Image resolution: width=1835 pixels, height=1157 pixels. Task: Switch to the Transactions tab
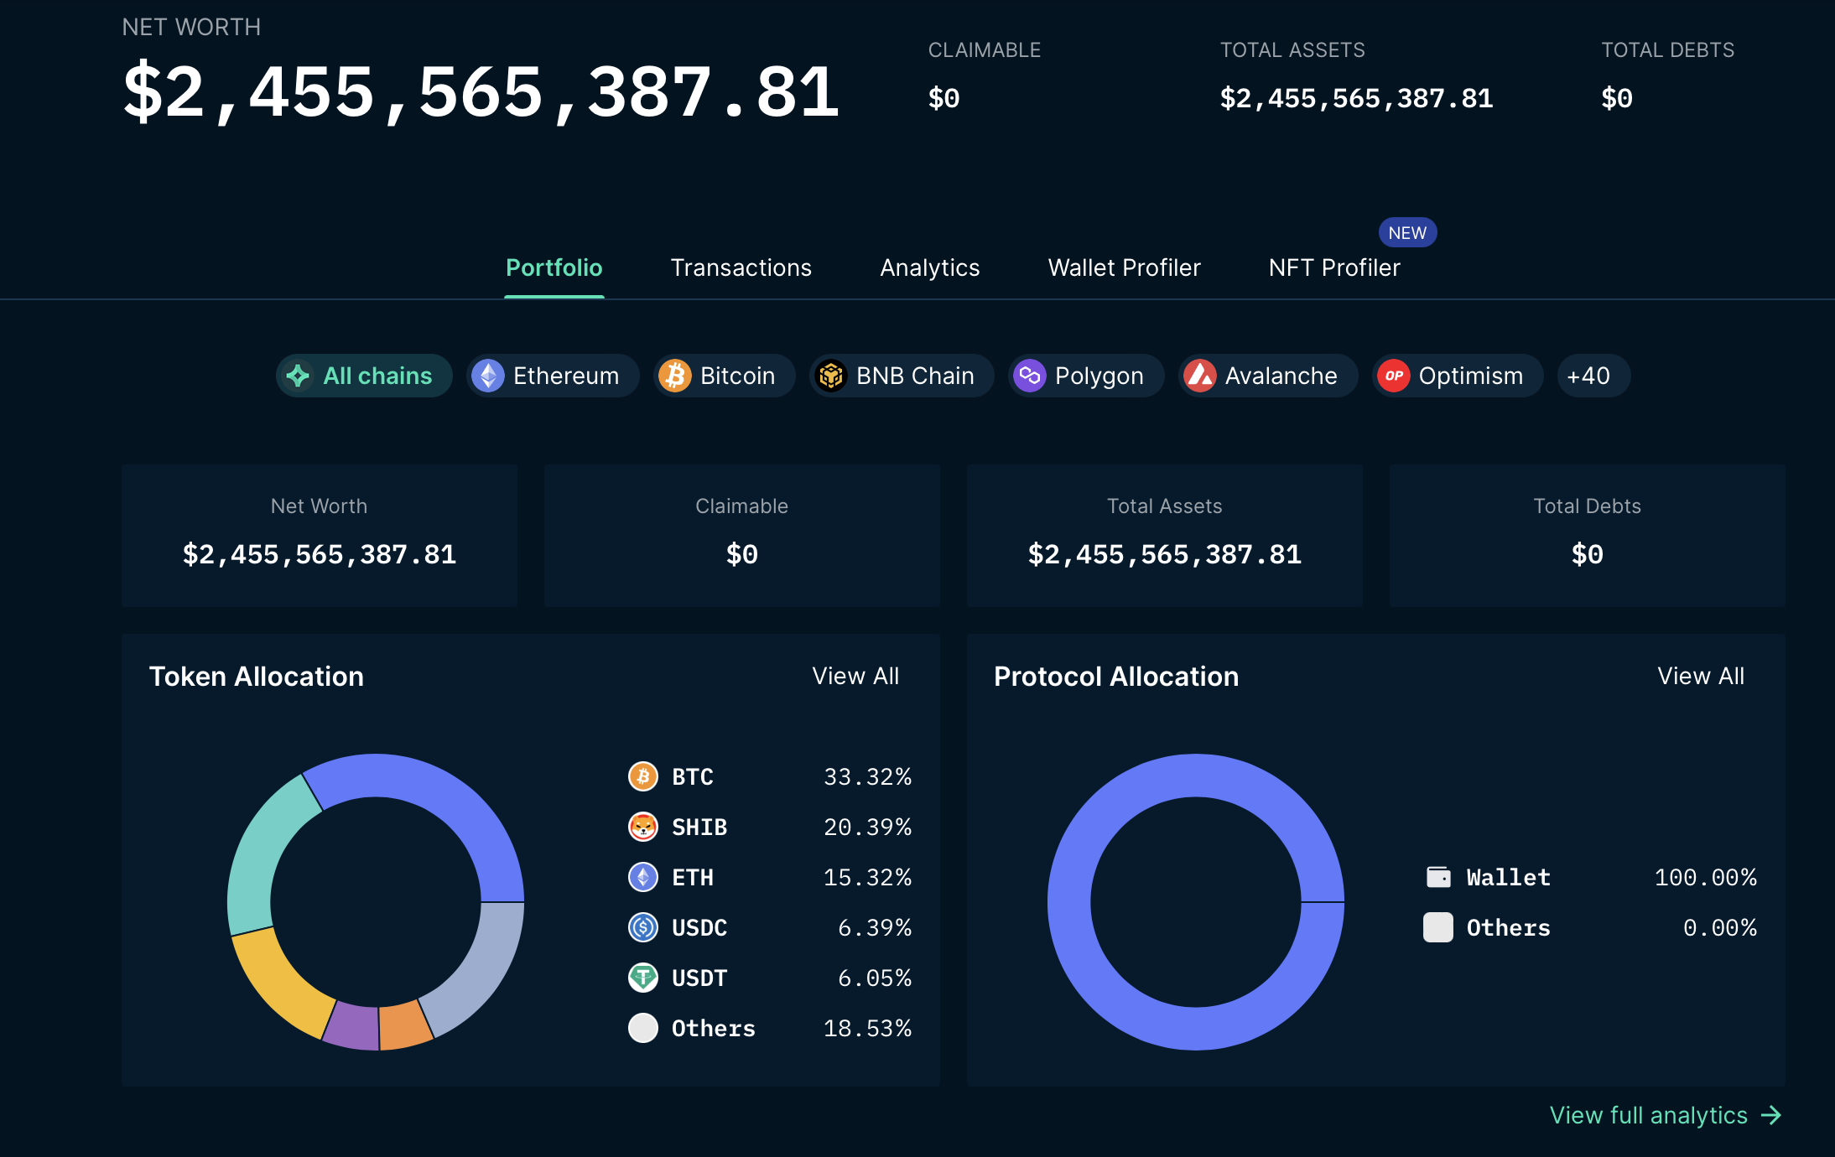(x=741, y=267)
